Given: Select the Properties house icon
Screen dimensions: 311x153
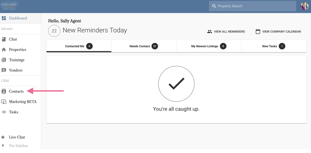Looking at the screenshot, I should pos(4,50).
